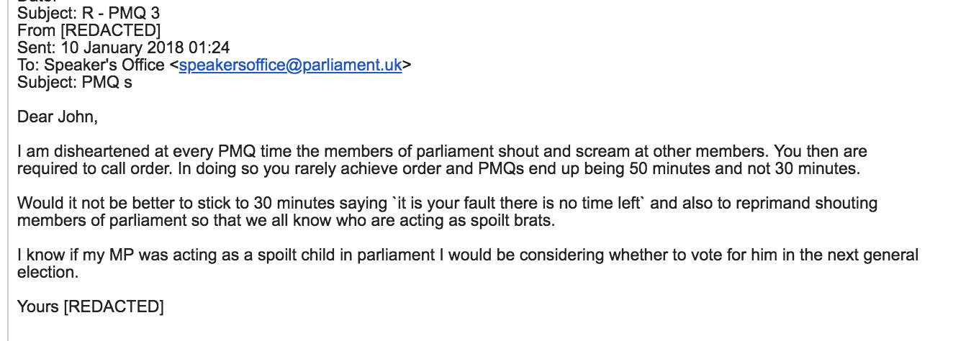Click the 'Sent:' label in header
Image resolution: width=953 pixels, height=341 pixels.
(x=35, y=47)
